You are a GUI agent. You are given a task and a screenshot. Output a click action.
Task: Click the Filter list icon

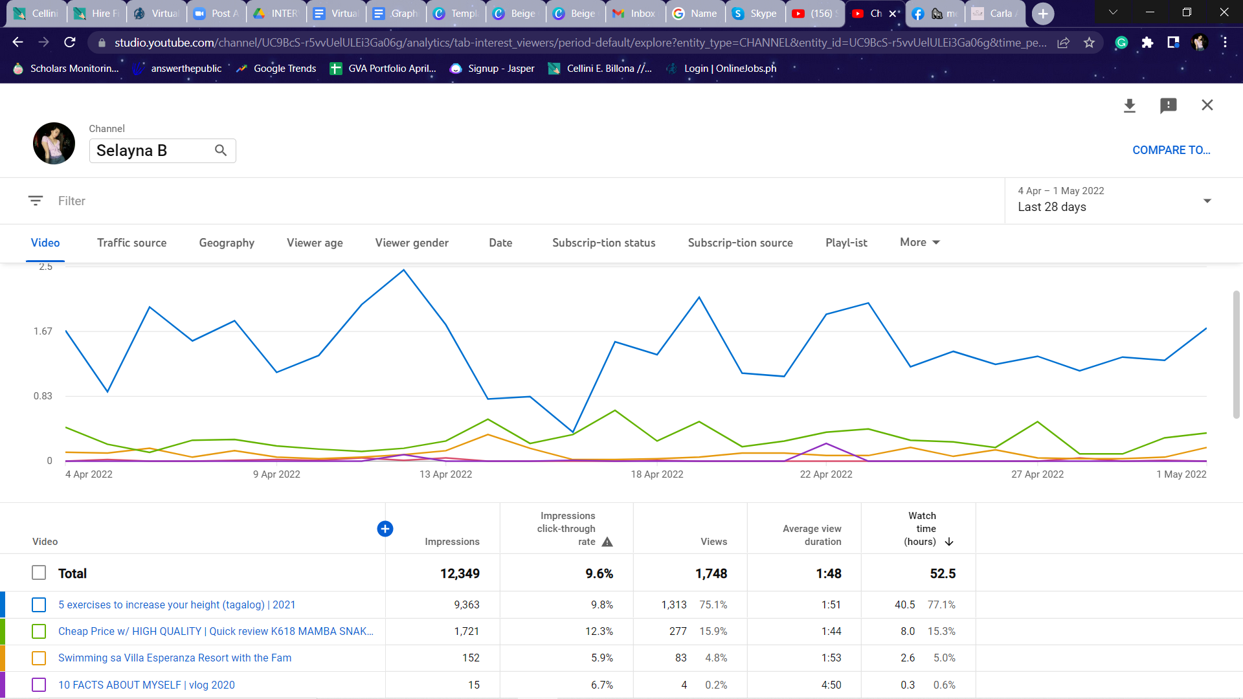point(36,201)
